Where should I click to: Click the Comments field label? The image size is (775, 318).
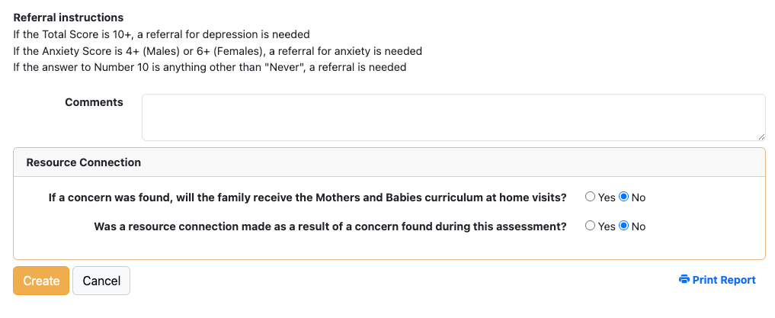94,102
